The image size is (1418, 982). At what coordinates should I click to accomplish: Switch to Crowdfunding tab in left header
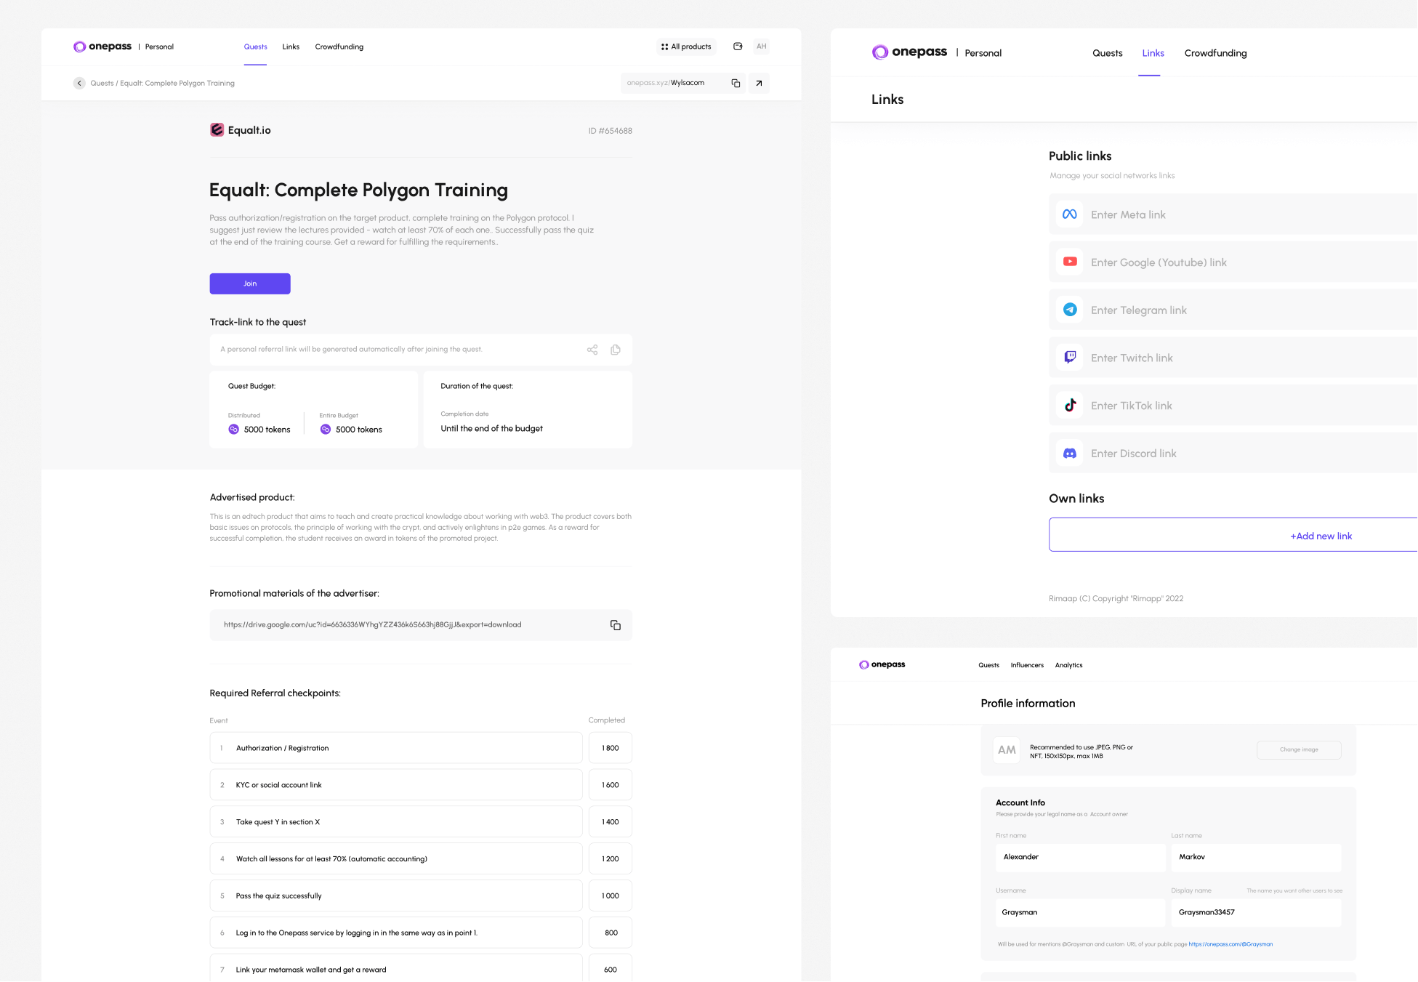pos(339,47)
